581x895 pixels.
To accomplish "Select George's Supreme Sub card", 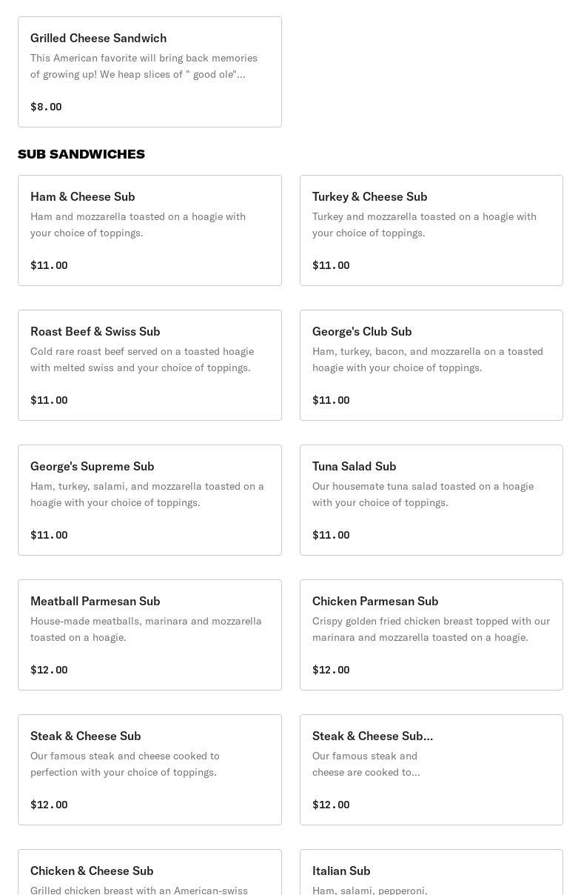I will click(150, 500).
